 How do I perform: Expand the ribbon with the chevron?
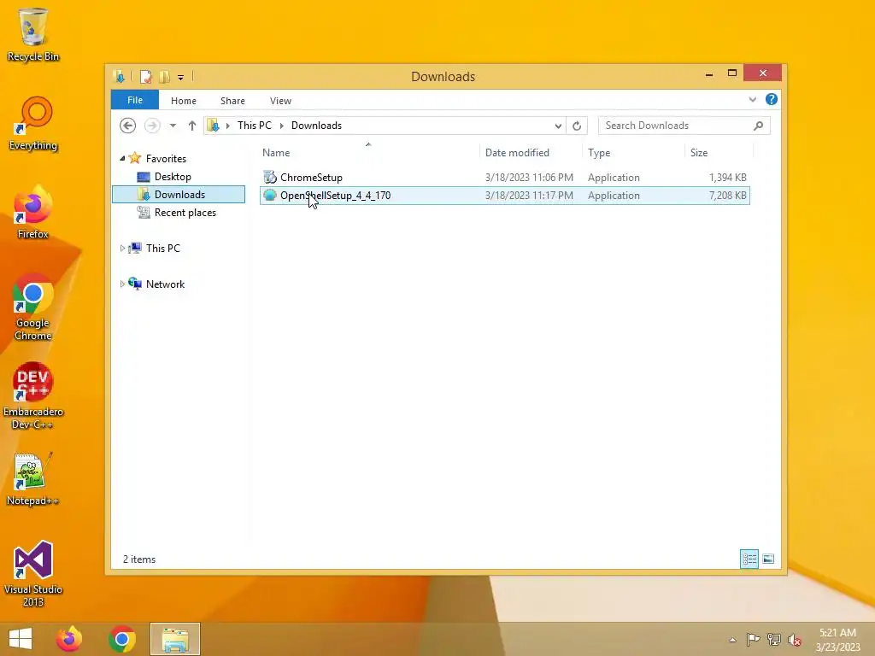pos(752,99)
